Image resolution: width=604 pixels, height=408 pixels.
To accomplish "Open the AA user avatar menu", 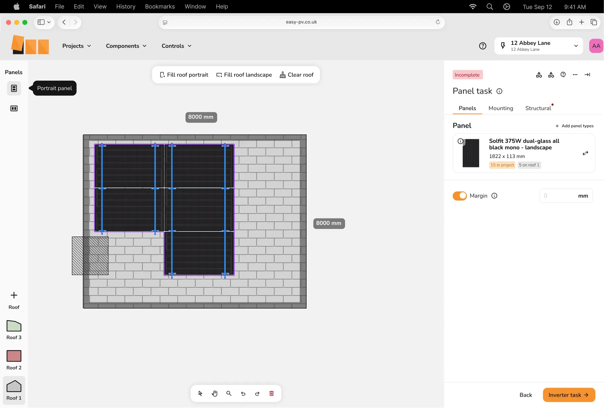I will pyautogui.click(x=596, y=46).
